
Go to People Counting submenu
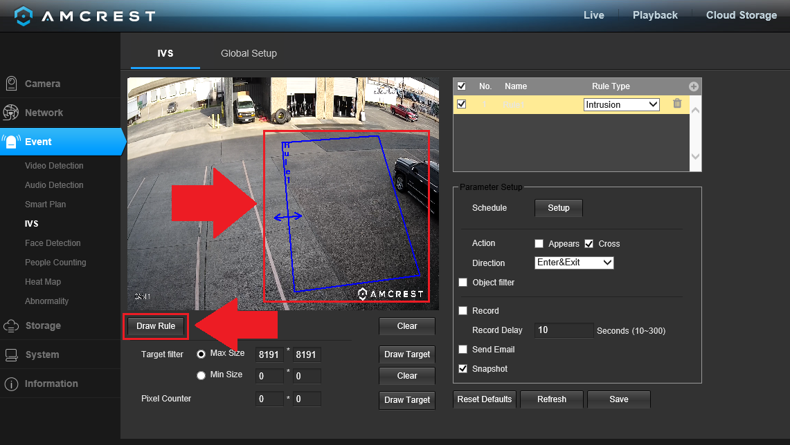[x=55, y=263]
